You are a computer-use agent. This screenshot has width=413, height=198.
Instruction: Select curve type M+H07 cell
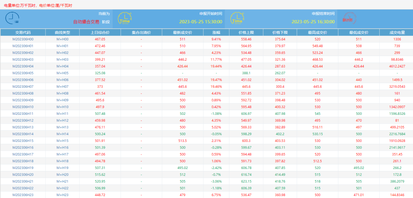pos(62,87)
